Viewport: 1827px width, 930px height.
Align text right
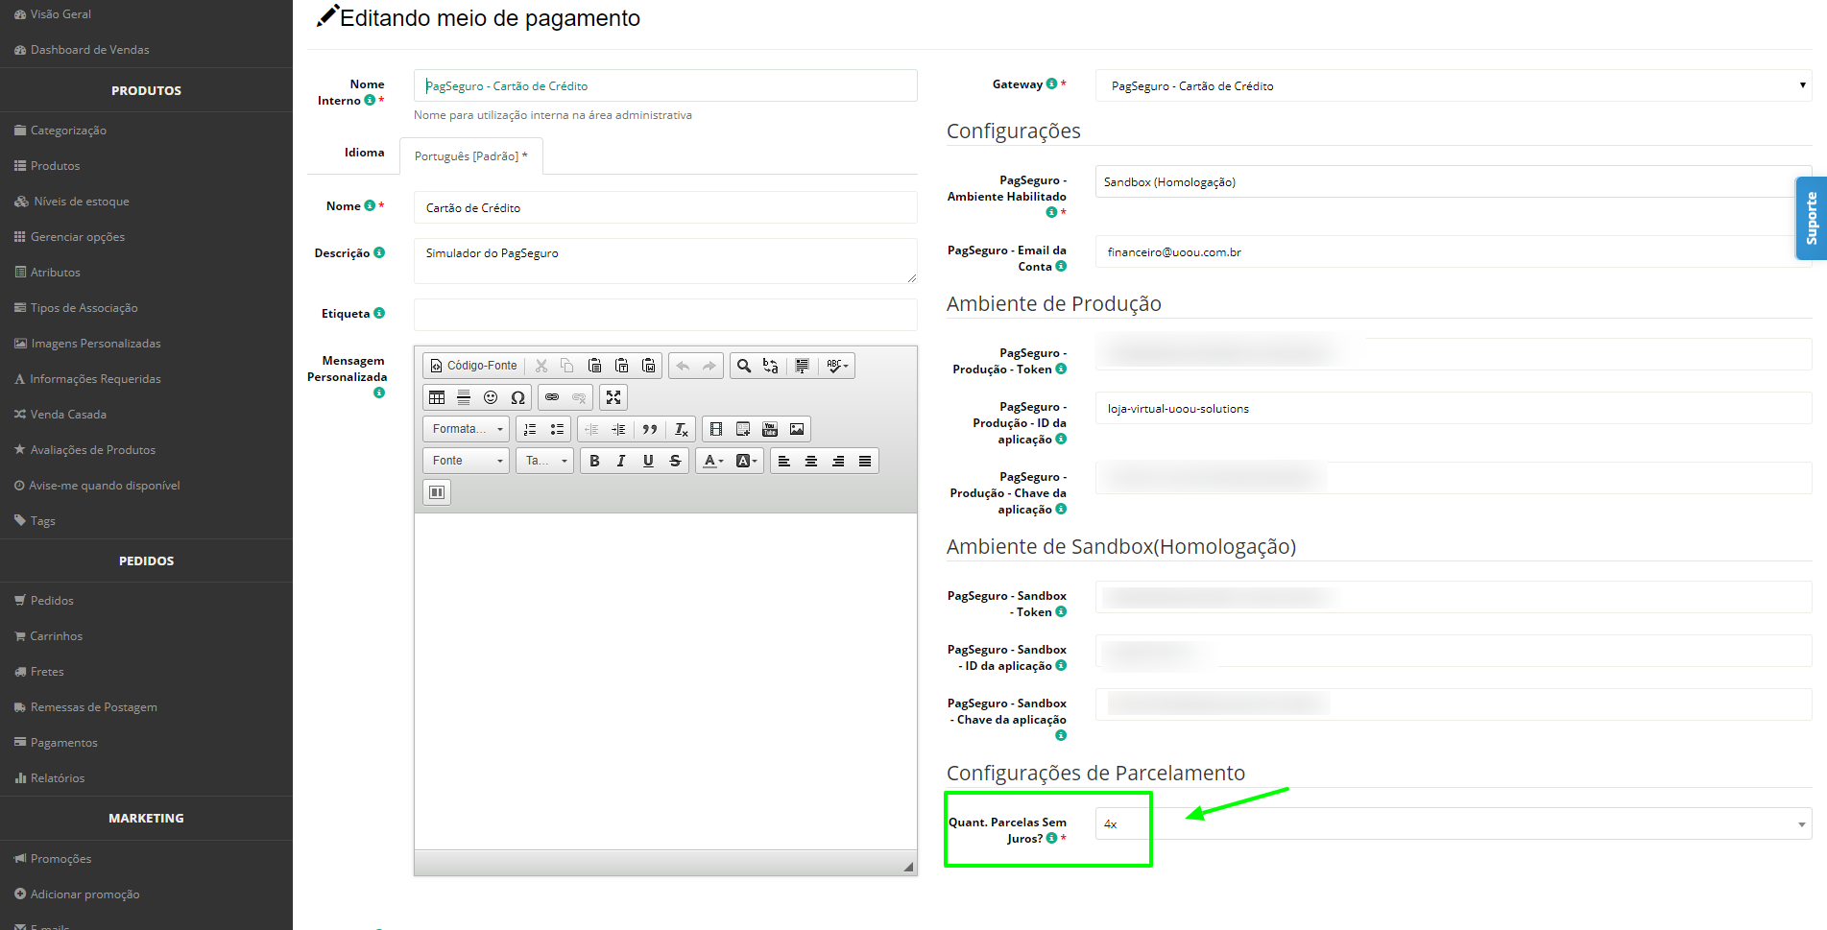coord(837,461)
